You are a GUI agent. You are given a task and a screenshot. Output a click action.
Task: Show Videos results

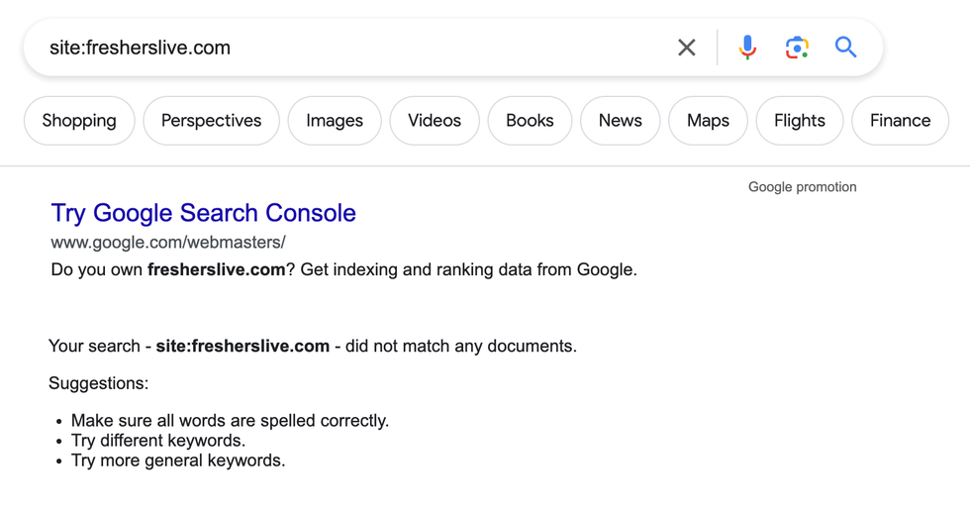point(435,121)
